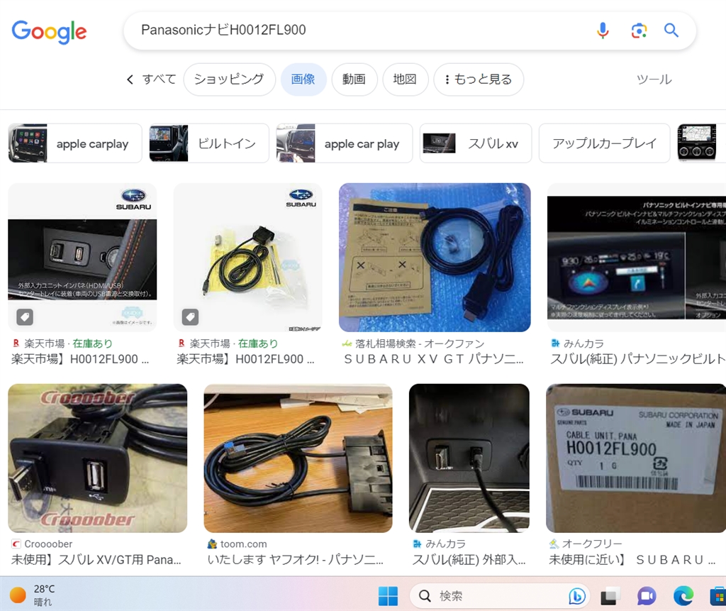Open Microsoft Store from taskbar
Screen dimensions: 726x611
pos(718,596)
